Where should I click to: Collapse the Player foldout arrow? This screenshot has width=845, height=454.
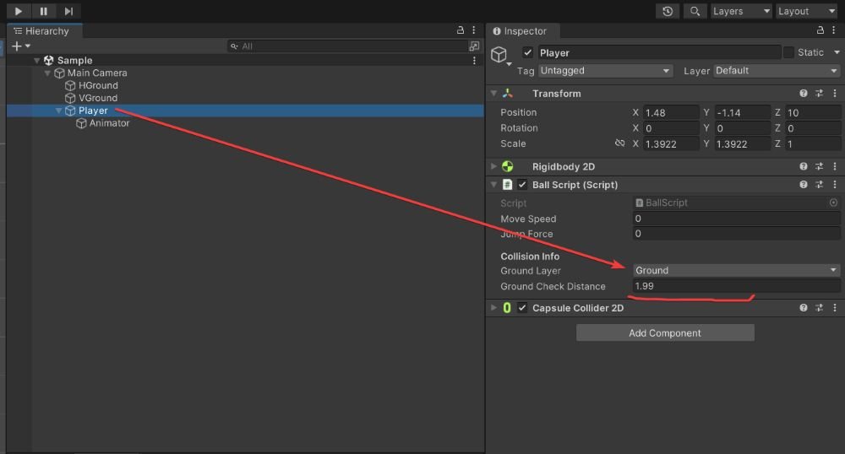[x=58, y=111]
